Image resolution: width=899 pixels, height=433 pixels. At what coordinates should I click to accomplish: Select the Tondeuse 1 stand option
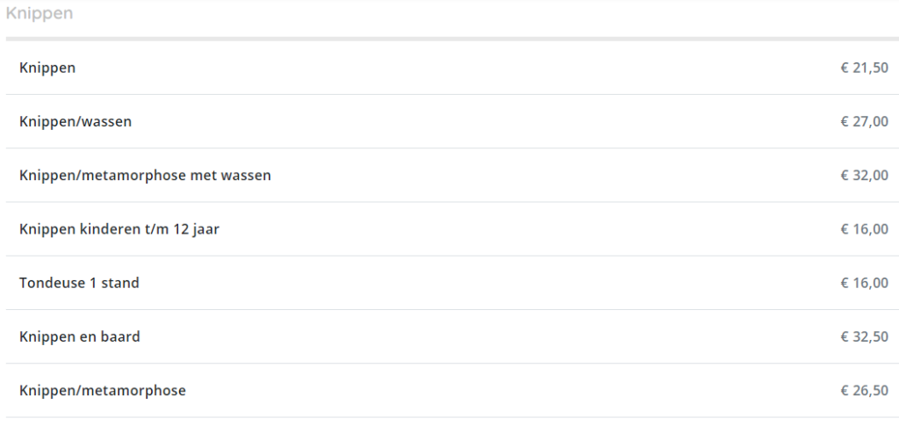[79, 284]
